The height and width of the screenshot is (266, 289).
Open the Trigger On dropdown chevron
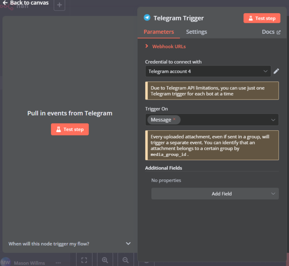coord(273,120)
